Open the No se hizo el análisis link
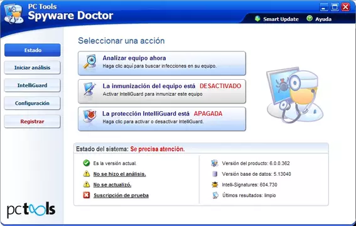356x226 pixels. (x=120, y=174)
